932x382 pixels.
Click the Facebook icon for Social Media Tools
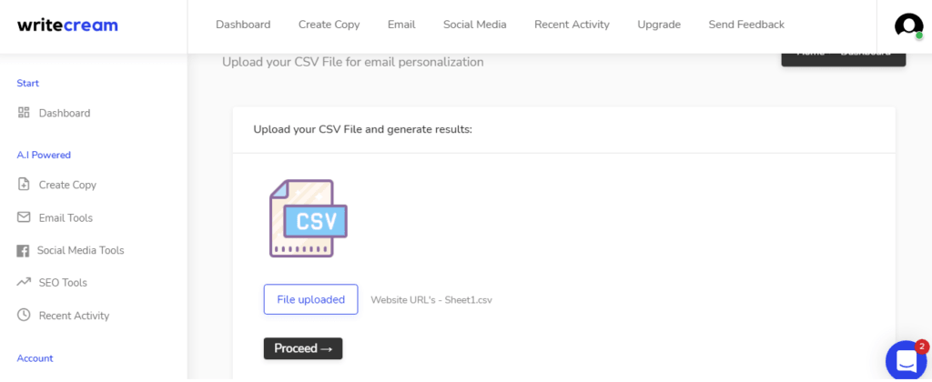[x=23, y=251]
